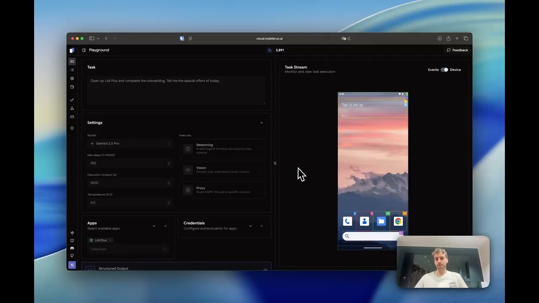Click the Safari back arrow
This screenshot has height=303, width=539.
click(x=106, y=38)
